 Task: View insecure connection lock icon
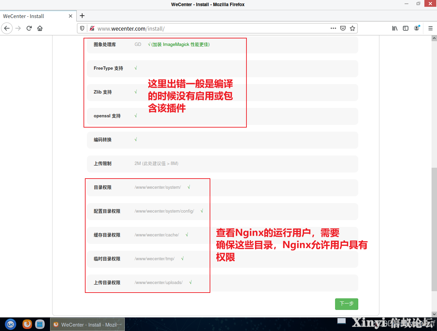coord(91,28)
